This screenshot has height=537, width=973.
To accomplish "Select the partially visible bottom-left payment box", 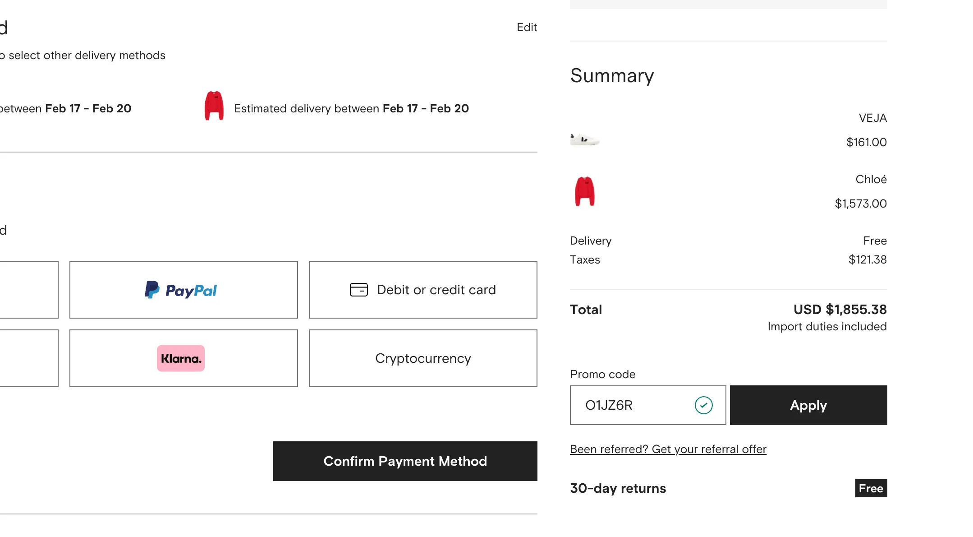I will (x=29, y=358).
